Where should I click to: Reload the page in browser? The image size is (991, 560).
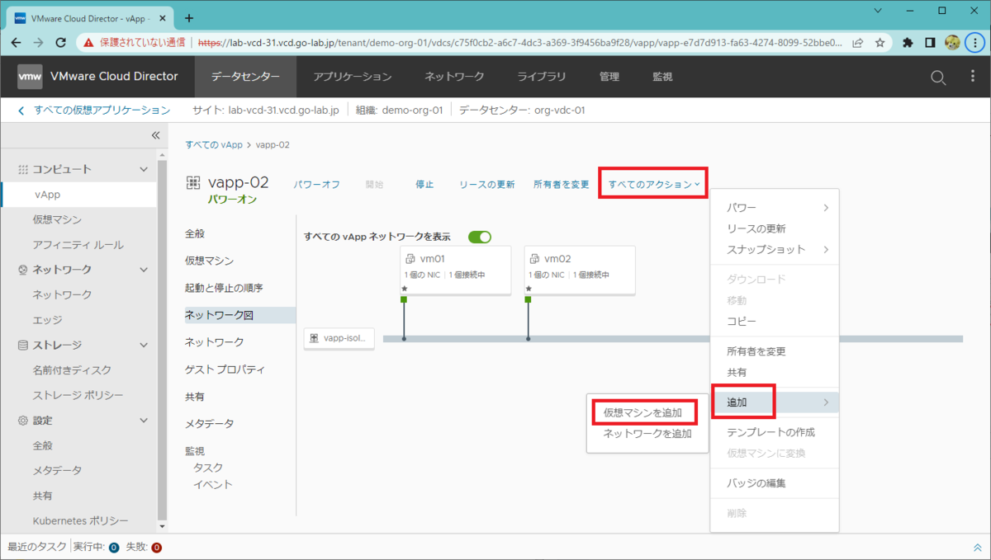pyautogui.click(x=60, y=42)
